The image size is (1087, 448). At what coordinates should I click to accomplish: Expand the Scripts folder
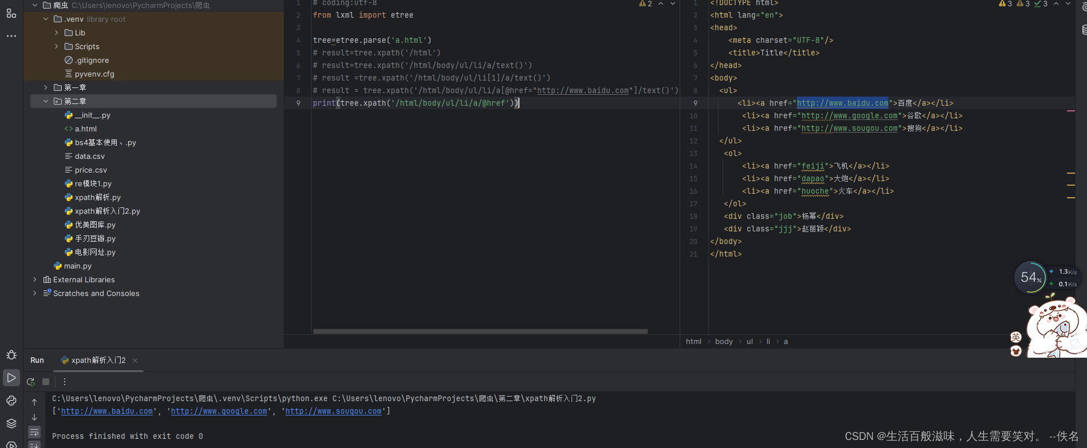57,46
